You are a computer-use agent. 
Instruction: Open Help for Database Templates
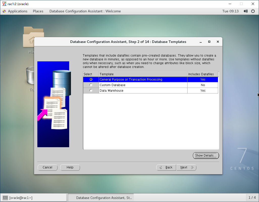70,167
